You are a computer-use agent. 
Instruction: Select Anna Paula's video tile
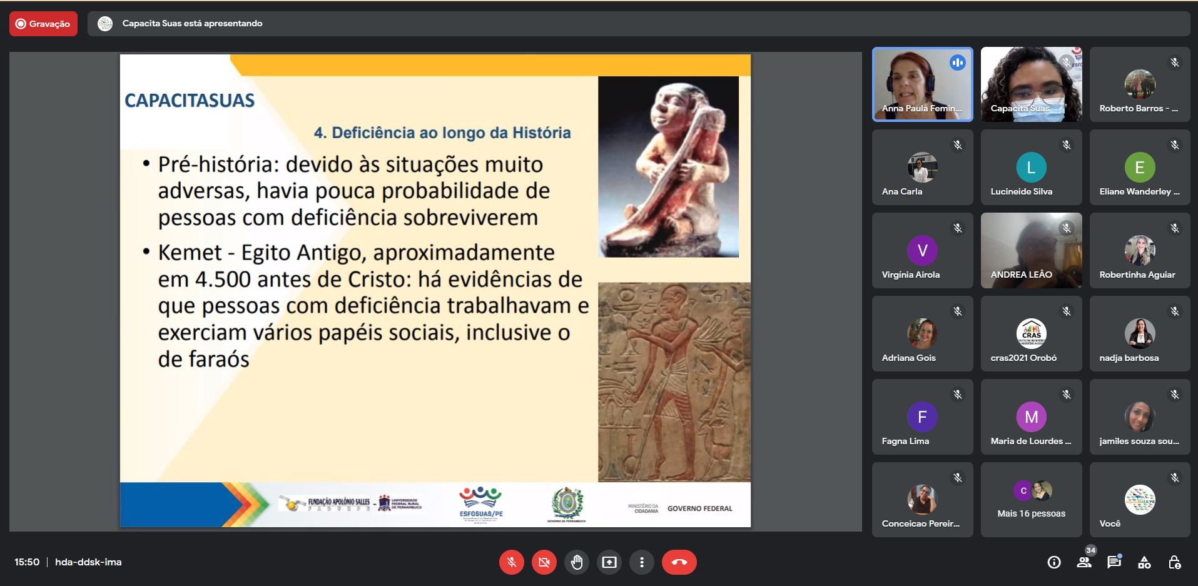pyautogui.click(x=922, y=84)
